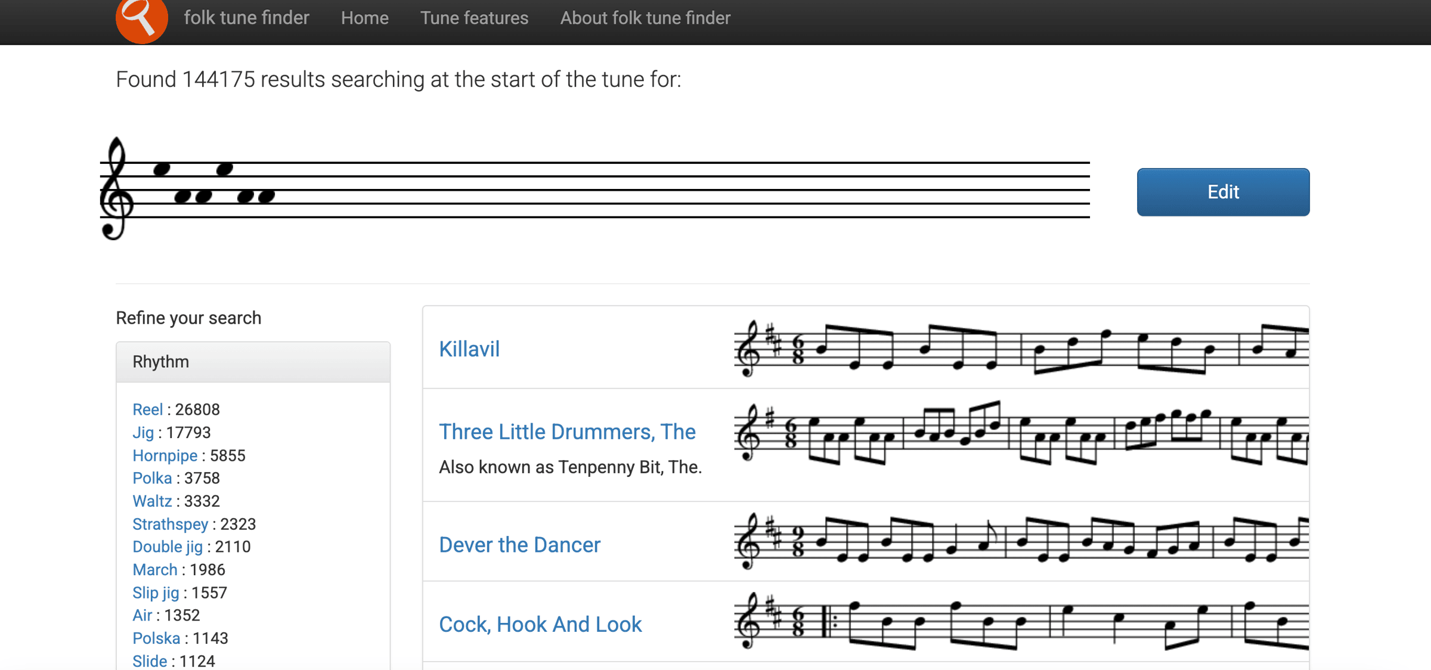This screenshot has width=1431, height=670.
Task: Open About folk tune finder page
Action: tap(645, 18)
